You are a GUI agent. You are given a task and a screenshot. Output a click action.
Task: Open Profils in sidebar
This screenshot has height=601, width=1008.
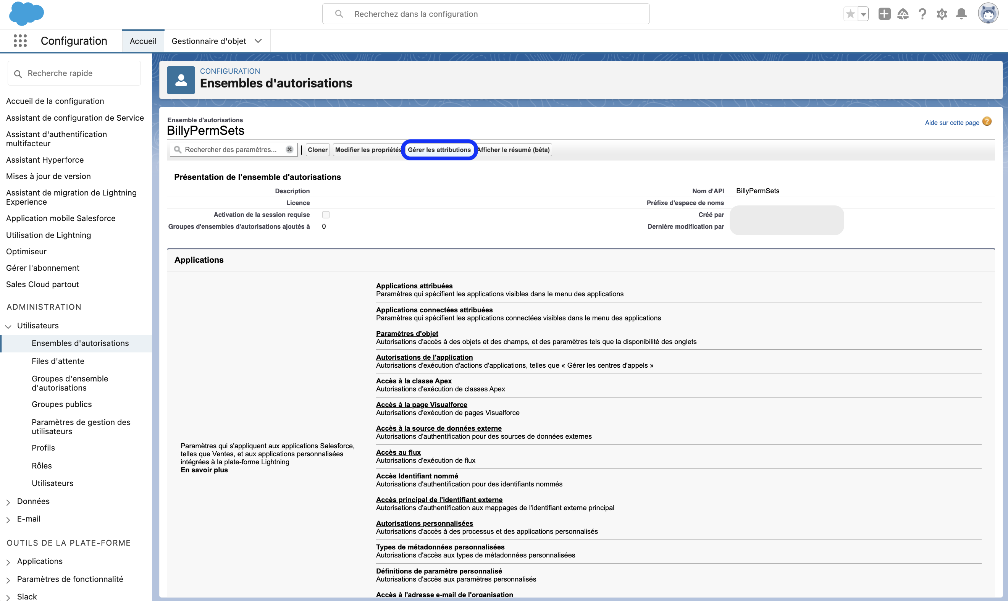coord(43,448)
